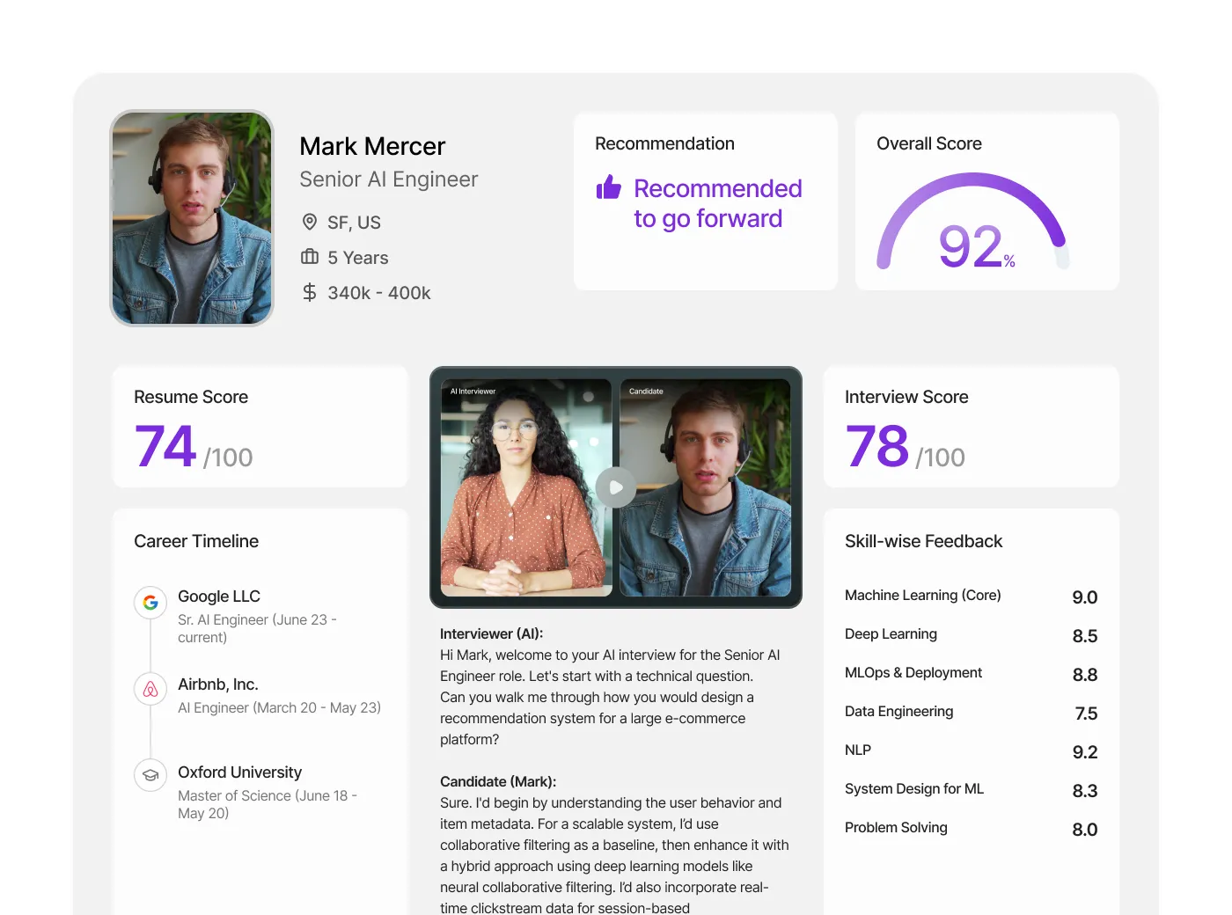This screenshot has height=915, width=1232.
Task: Click the Problem Solving skill row
Action: [x=972, y=828]
